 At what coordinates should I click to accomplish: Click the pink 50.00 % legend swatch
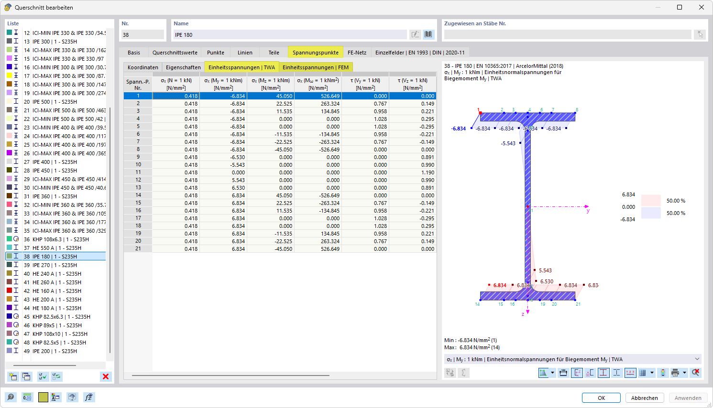(651, 200)
